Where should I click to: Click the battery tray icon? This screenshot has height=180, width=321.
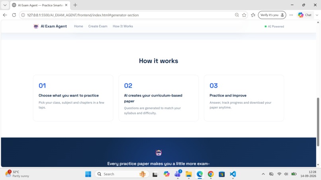pos(294,174)
